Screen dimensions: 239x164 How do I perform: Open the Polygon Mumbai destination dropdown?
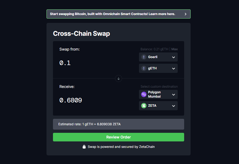click(158, 94)
